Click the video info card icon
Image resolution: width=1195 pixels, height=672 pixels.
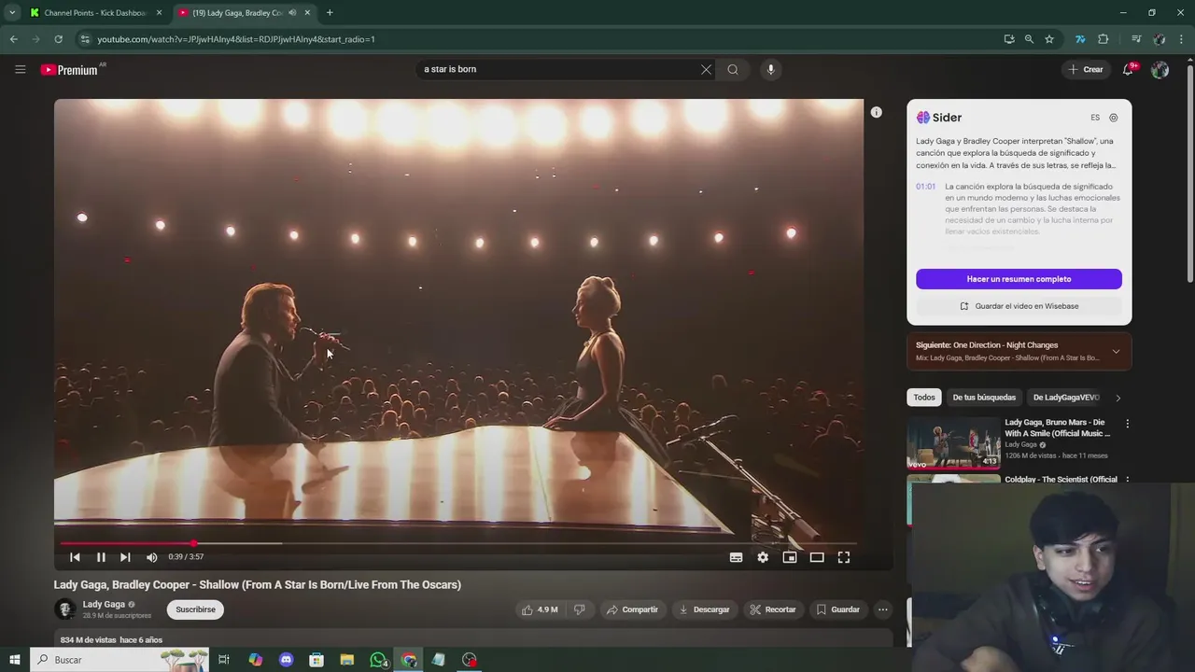pyautogui.click(x=876, y=112)
